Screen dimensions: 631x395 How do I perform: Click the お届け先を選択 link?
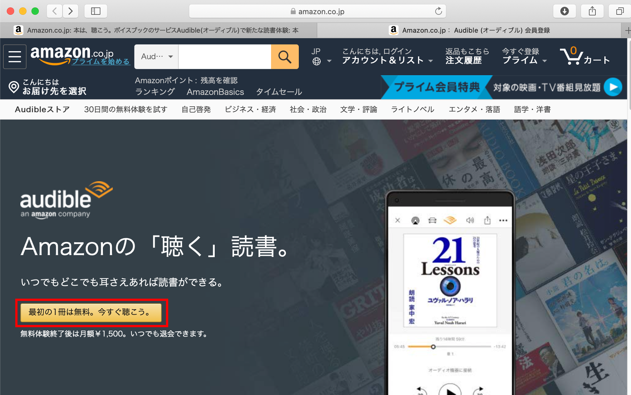[54, 91]
